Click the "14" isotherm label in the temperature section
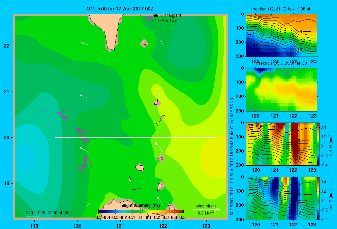The image size is (337, 229). 256,45
